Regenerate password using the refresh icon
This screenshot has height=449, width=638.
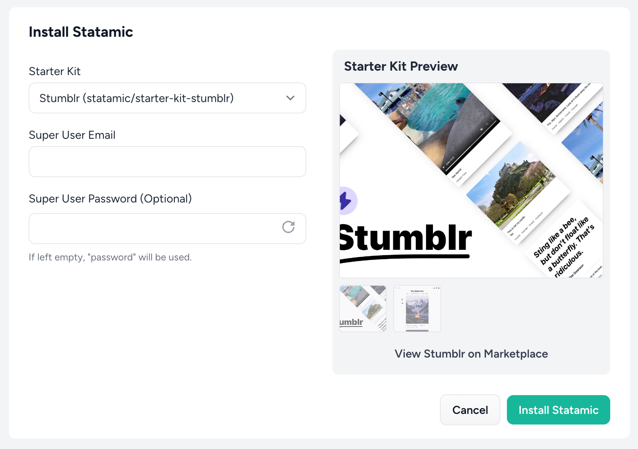coord(288,227)
